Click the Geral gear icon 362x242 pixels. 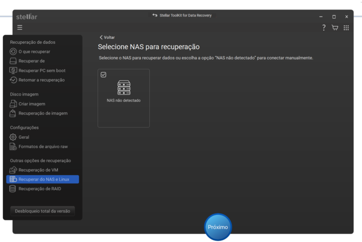pos(13,137)
